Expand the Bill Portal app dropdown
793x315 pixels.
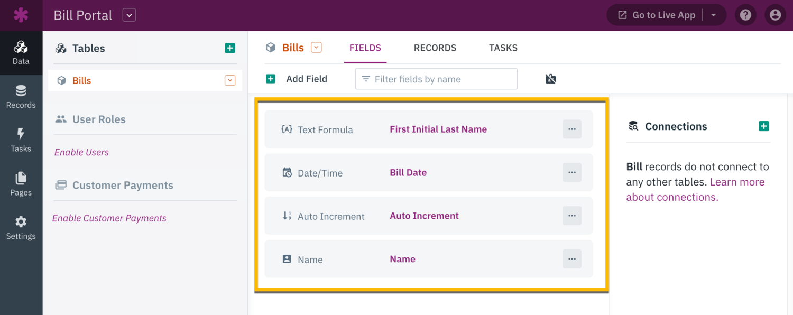tap(129, 15)
